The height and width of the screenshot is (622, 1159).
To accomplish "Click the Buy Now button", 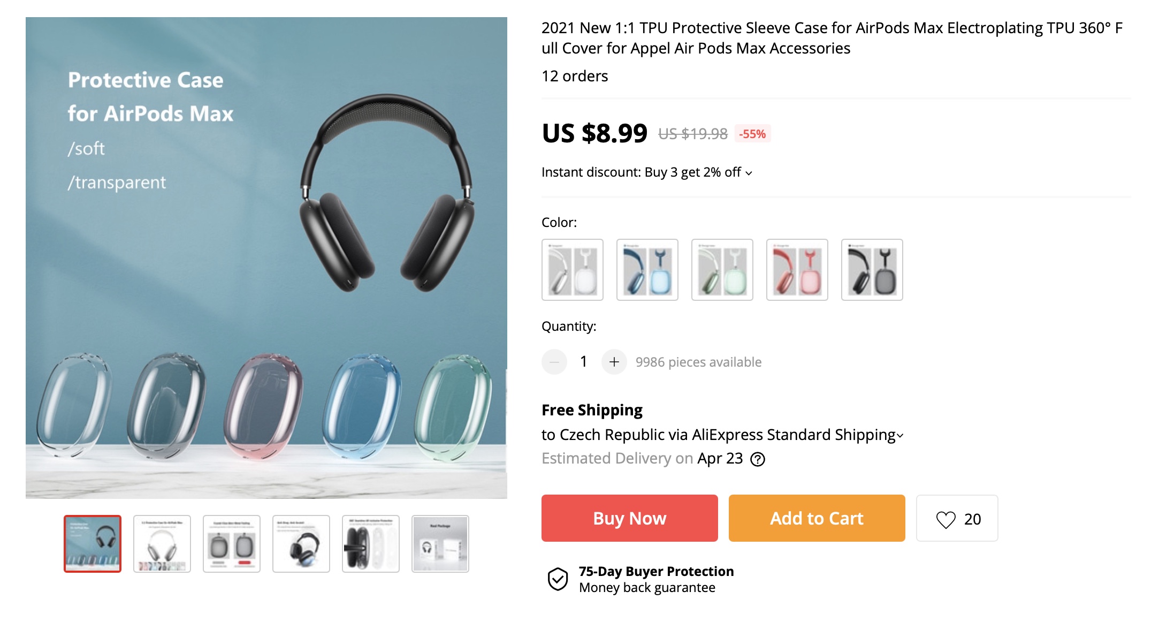I will click(629, 518).
